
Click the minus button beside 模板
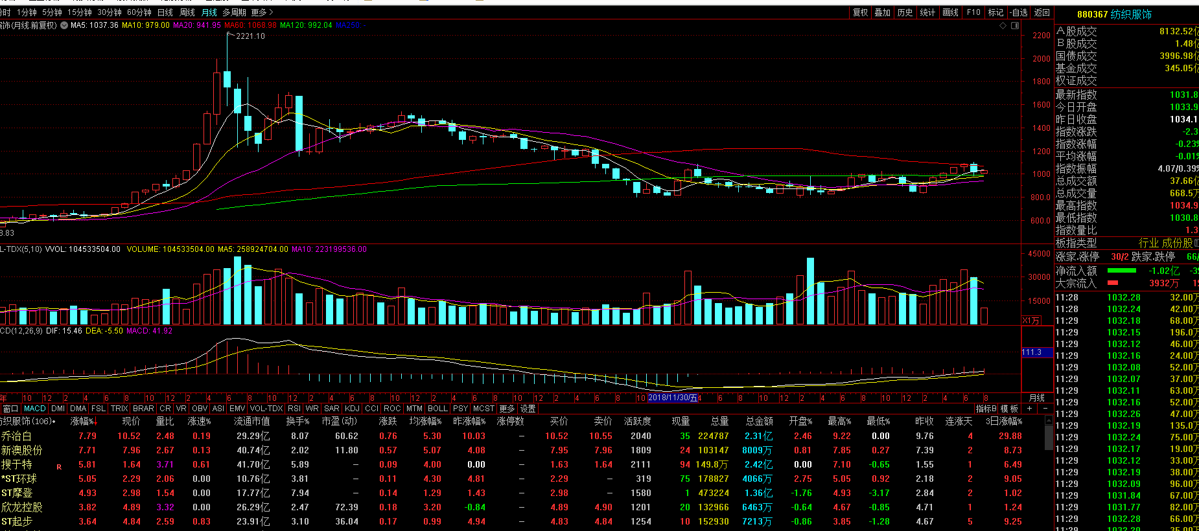[x=1045, y=409]
